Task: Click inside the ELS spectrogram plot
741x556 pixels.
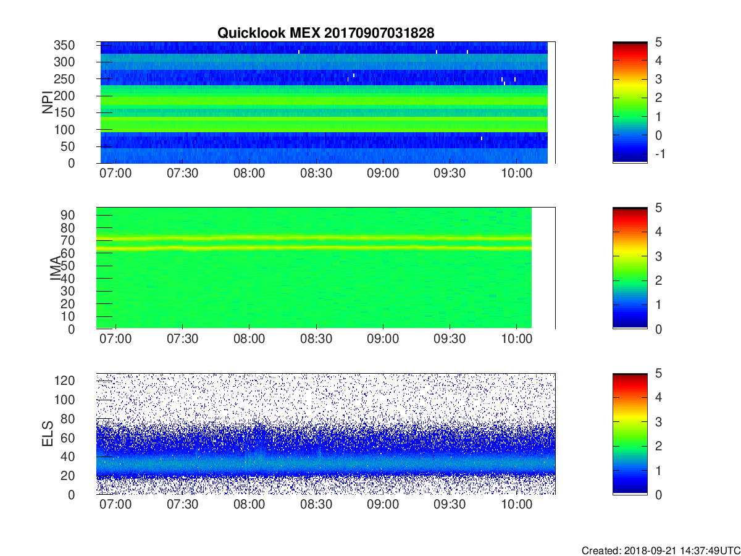Action: (x=325, y=434)
